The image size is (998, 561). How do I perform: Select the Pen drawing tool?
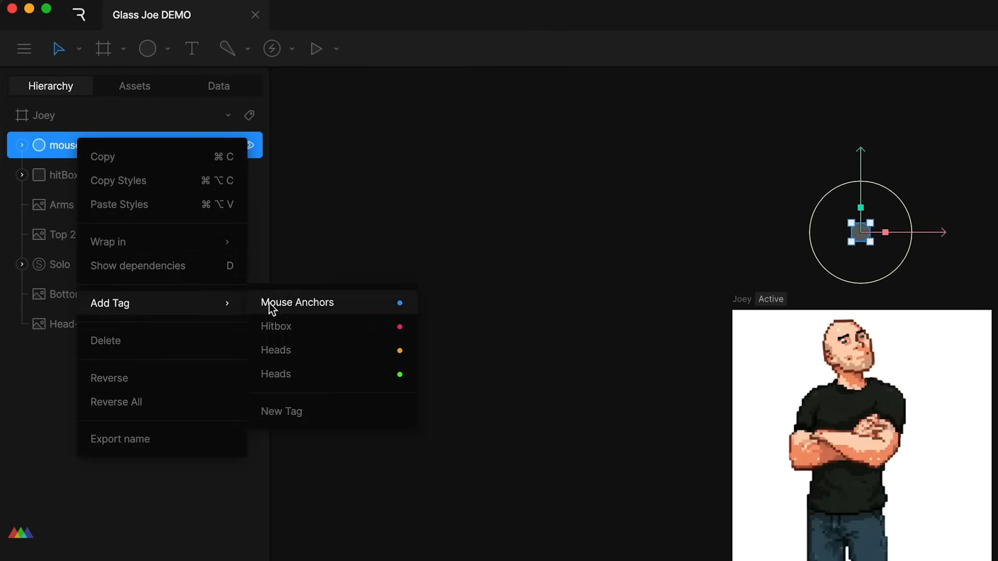point(228,49)
